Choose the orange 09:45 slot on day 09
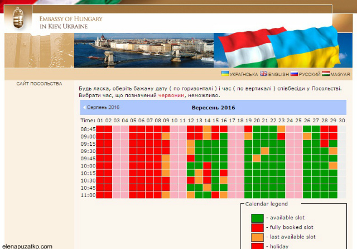The width and height of the screenshot is (357, 249). [166, 158]
